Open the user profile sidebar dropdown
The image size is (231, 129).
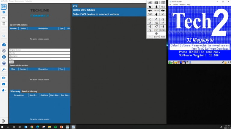click(x=4, y=90)
